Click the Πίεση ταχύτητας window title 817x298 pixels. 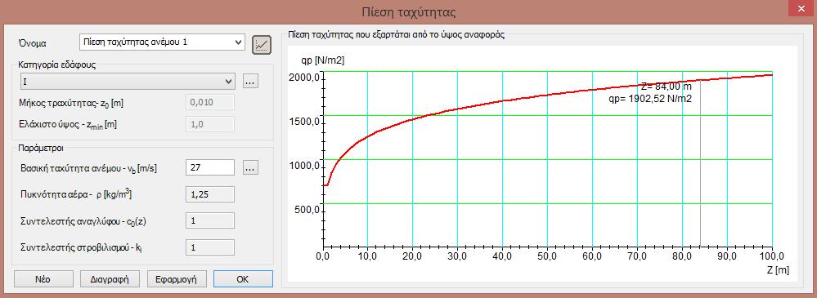click(409, 11)
